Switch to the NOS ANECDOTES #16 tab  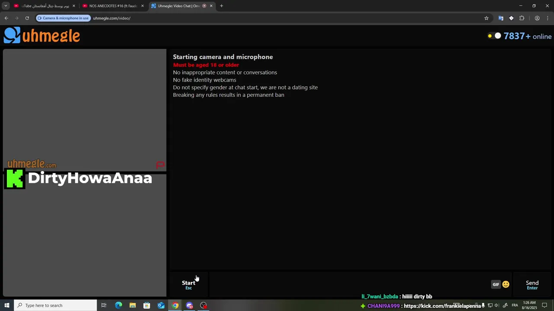click(x=113, y=6)
